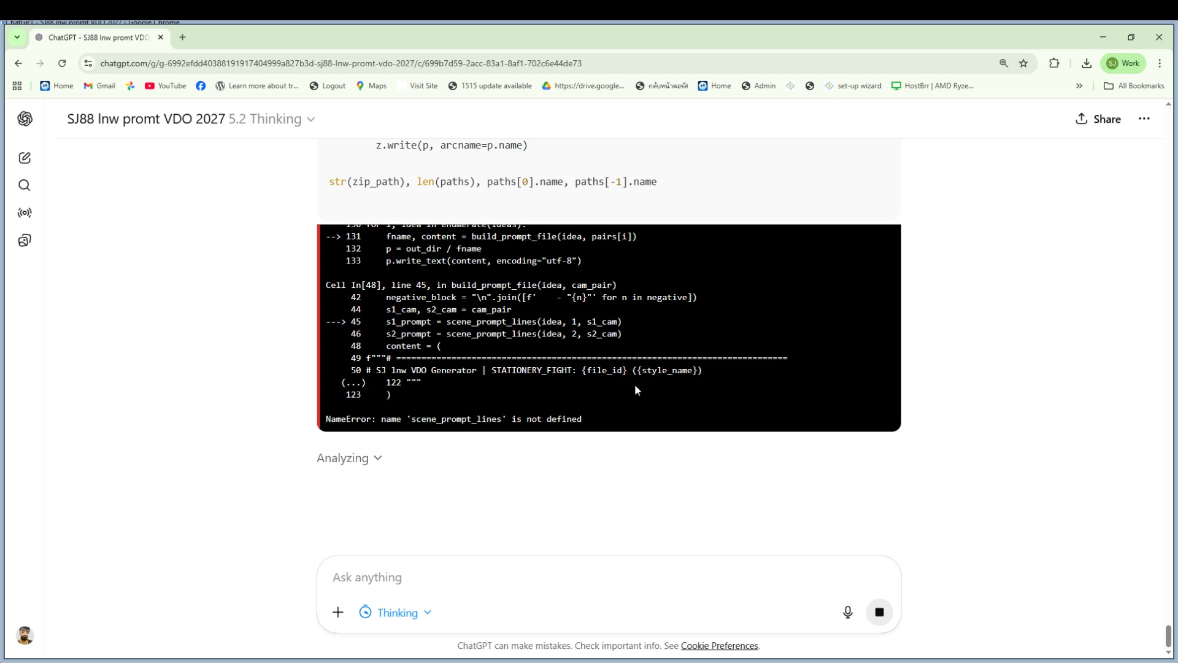Open the Cookie Preferences link
Viewport: 1178px width, 663px height.
(719, 646)
